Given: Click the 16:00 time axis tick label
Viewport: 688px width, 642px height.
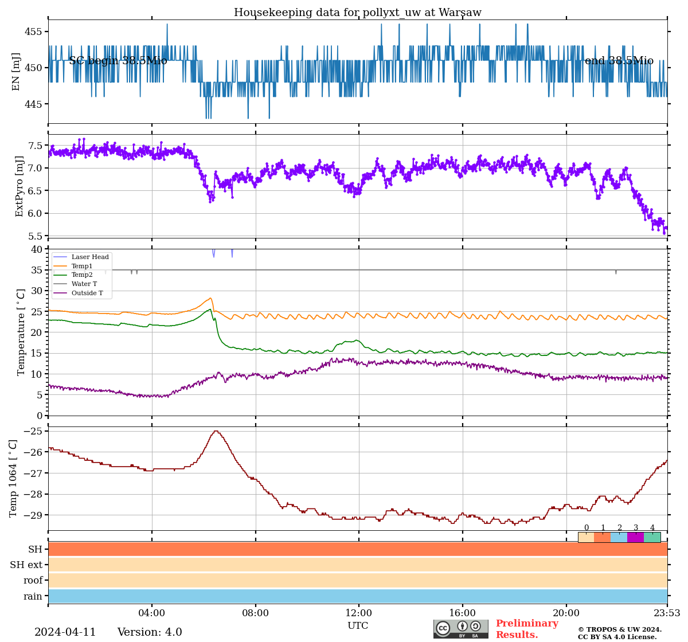Looking at the screenshot, I should tap(463, 613).
